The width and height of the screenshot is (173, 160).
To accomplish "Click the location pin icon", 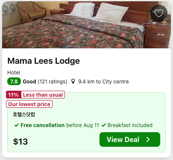I will click(x=73, y=81).
